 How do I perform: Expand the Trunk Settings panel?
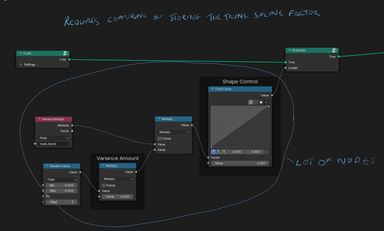(x=21, y=64)
